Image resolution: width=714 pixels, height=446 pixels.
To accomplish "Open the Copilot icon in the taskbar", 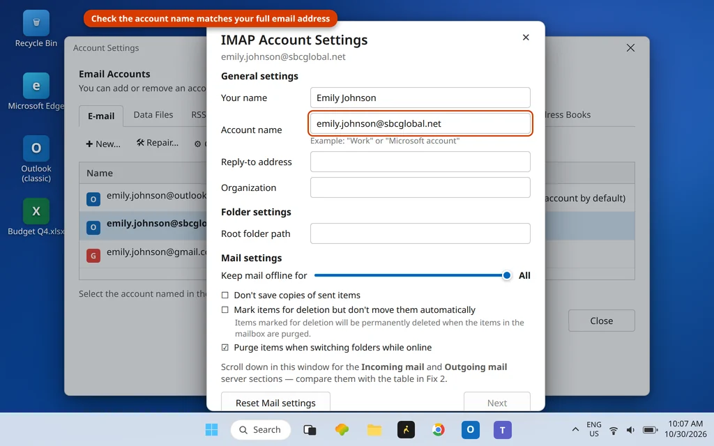I will pos(342,429).
